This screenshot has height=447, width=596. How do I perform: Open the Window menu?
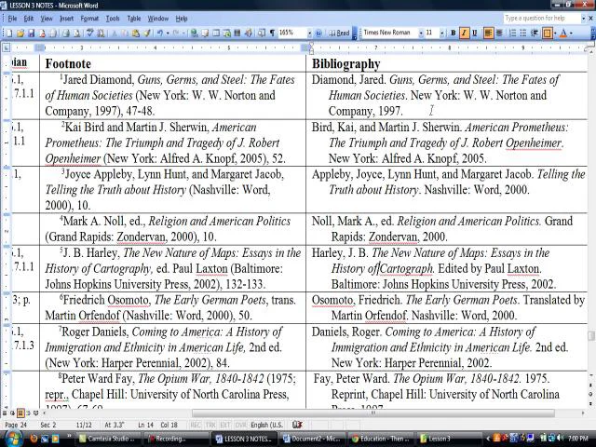point(157,19)
